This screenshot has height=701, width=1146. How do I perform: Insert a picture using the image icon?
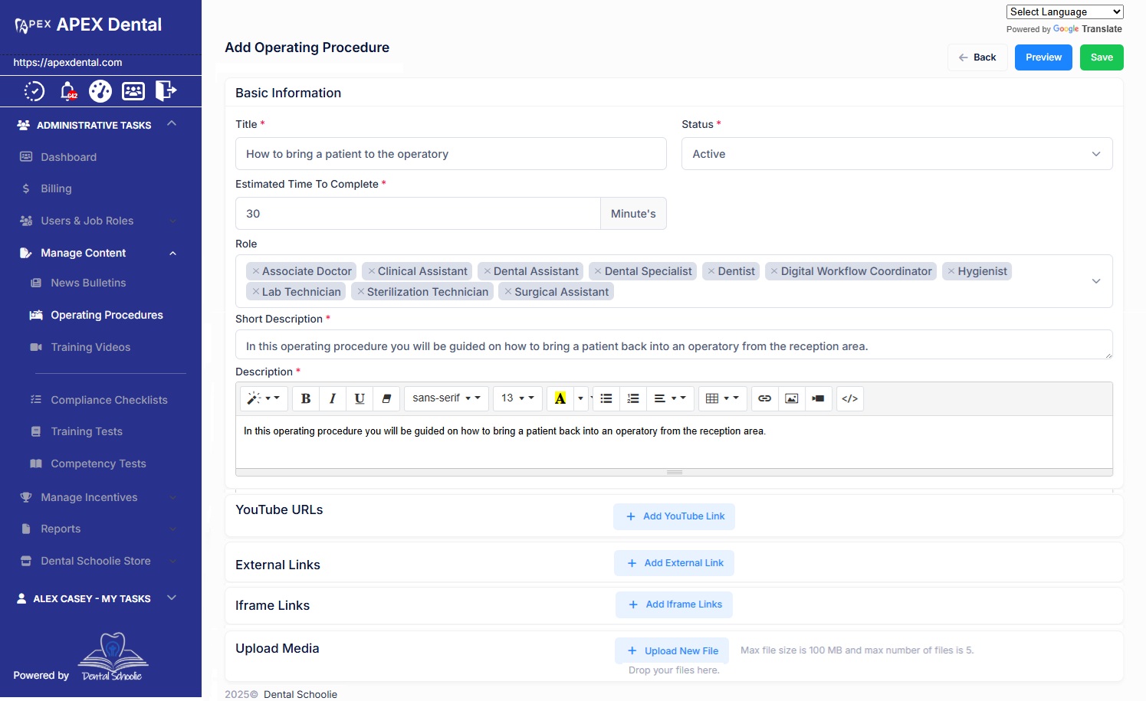(x=792, y=398)
